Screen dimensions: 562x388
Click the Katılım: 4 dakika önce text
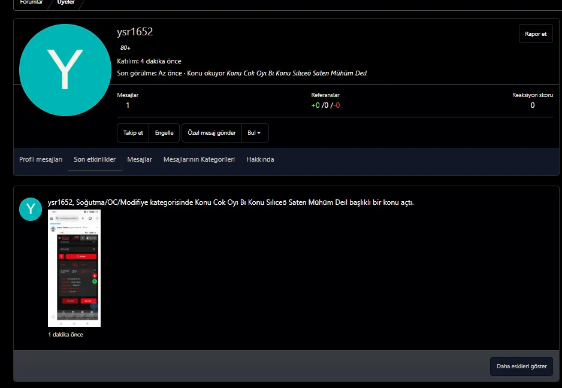[149, 61]
